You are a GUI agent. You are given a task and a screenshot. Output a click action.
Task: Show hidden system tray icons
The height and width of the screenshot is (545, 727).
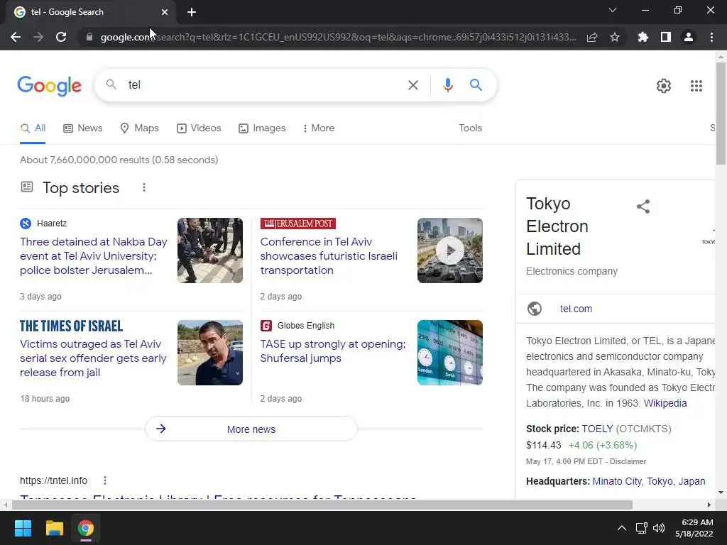[622, 528]
